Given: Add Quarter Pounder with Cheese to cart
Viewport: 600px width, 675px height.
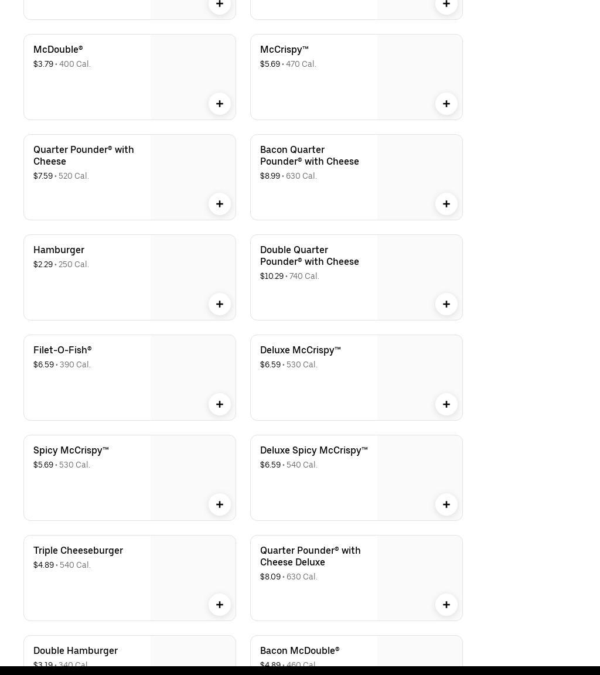Looking at the screenshot, I should [220, 204].
